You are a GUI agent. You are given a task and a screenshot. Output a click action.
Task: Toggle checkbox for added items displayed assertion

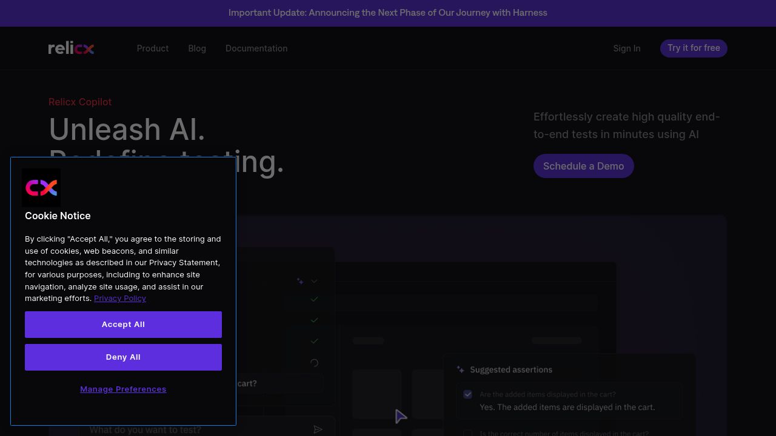[468, 394]
